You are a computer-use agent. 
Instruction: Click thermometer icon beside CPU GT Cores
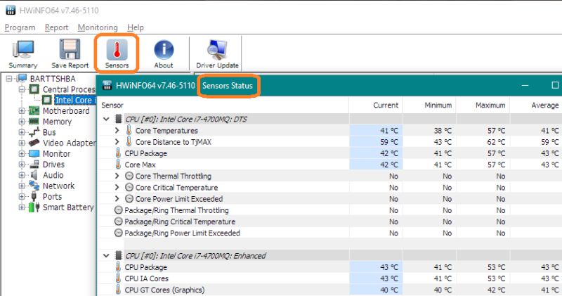118,290
